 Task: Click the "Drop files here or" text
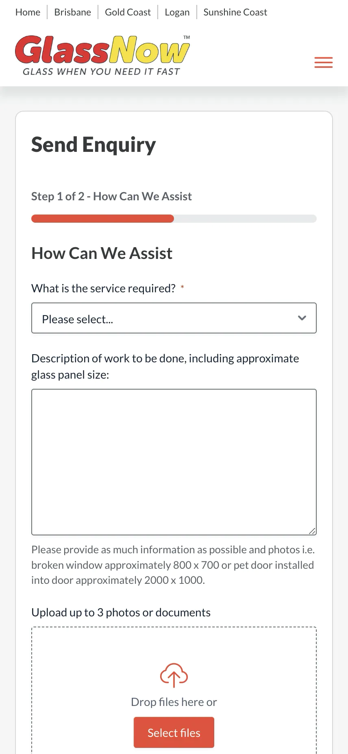pos(174,702)
